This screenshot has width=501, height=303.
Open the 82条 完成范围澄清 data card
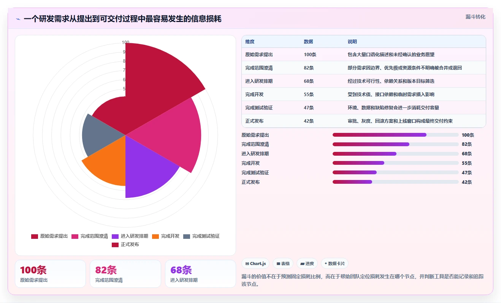[125, 274]
